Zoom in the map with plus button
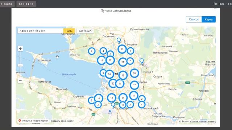Image resolution: width=232 pixels, height=130 pixels. tap(20, 49)
